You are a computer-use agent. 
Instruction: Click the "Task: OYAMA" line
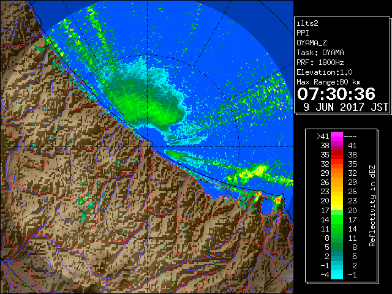[320, 53]
